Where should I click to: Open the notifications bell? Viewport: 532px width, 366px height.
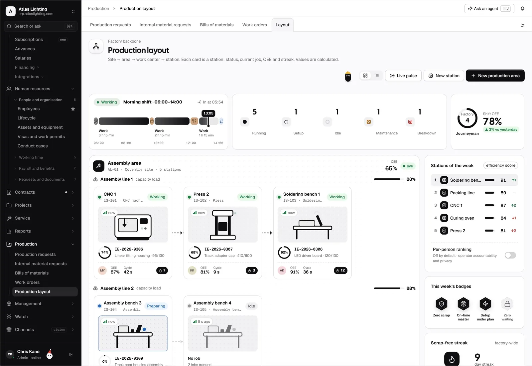522,9
